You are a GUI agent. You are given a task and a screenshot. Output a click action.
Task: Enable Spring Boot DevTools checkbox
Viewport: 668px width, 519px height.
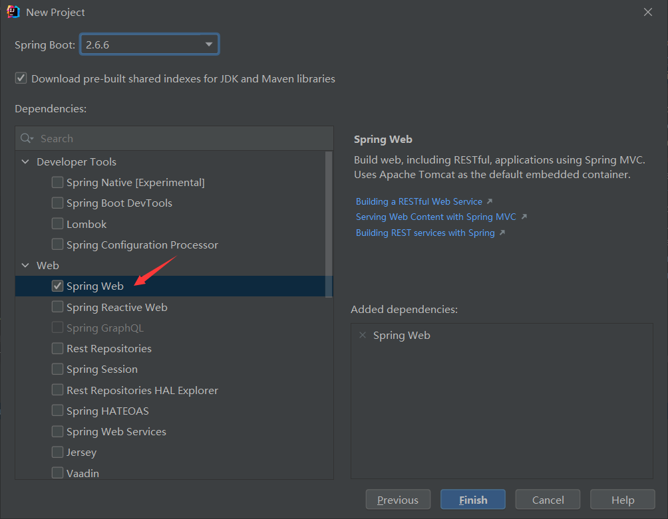pyautogui.click(x=57, y=203)
